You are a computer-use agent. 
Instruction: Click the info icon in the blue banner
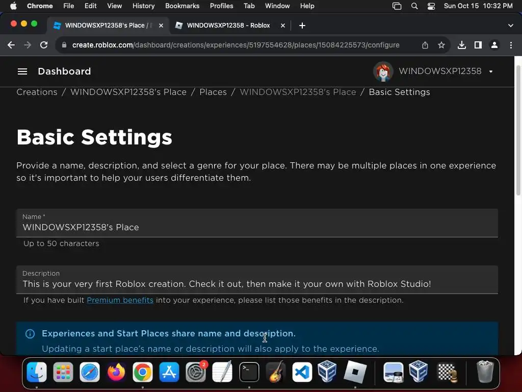(x=30, y=334)
